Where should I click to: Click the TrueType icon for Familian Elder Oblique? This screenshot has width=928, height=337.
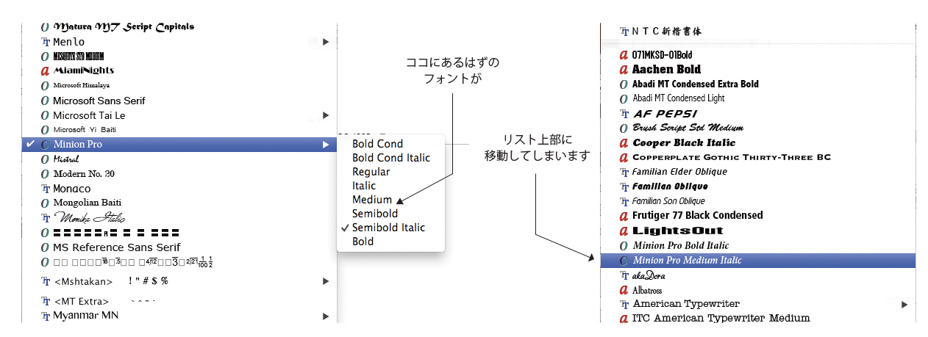624,172
